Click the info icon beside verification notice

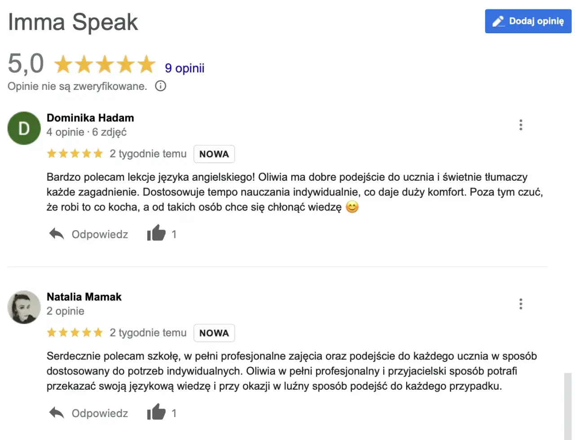(x=160, y=86)
